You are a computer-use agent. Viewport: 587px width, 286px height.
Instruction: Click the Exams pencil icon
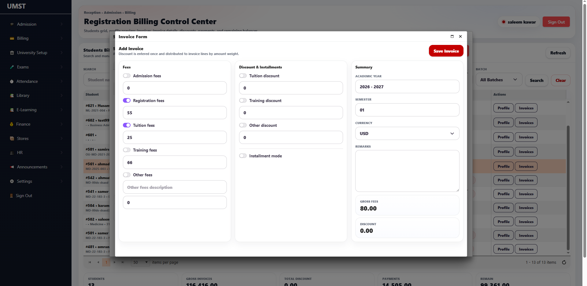[x=12, y=67]
